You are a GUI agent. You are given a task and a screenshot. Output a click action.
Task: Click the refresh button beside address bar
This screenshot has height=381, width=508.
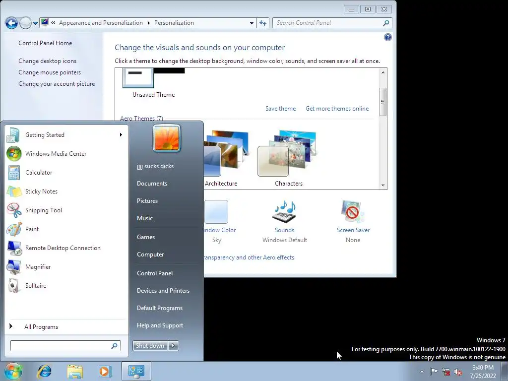[x=263, y=23]
